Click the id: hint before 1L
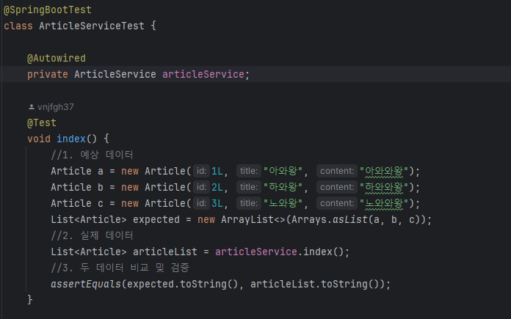 pyautogui.click(x=201, y=171)
